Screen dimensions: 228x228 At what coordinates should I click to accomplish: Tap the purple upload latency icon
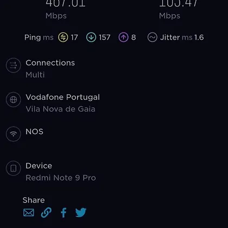[123, 37]
